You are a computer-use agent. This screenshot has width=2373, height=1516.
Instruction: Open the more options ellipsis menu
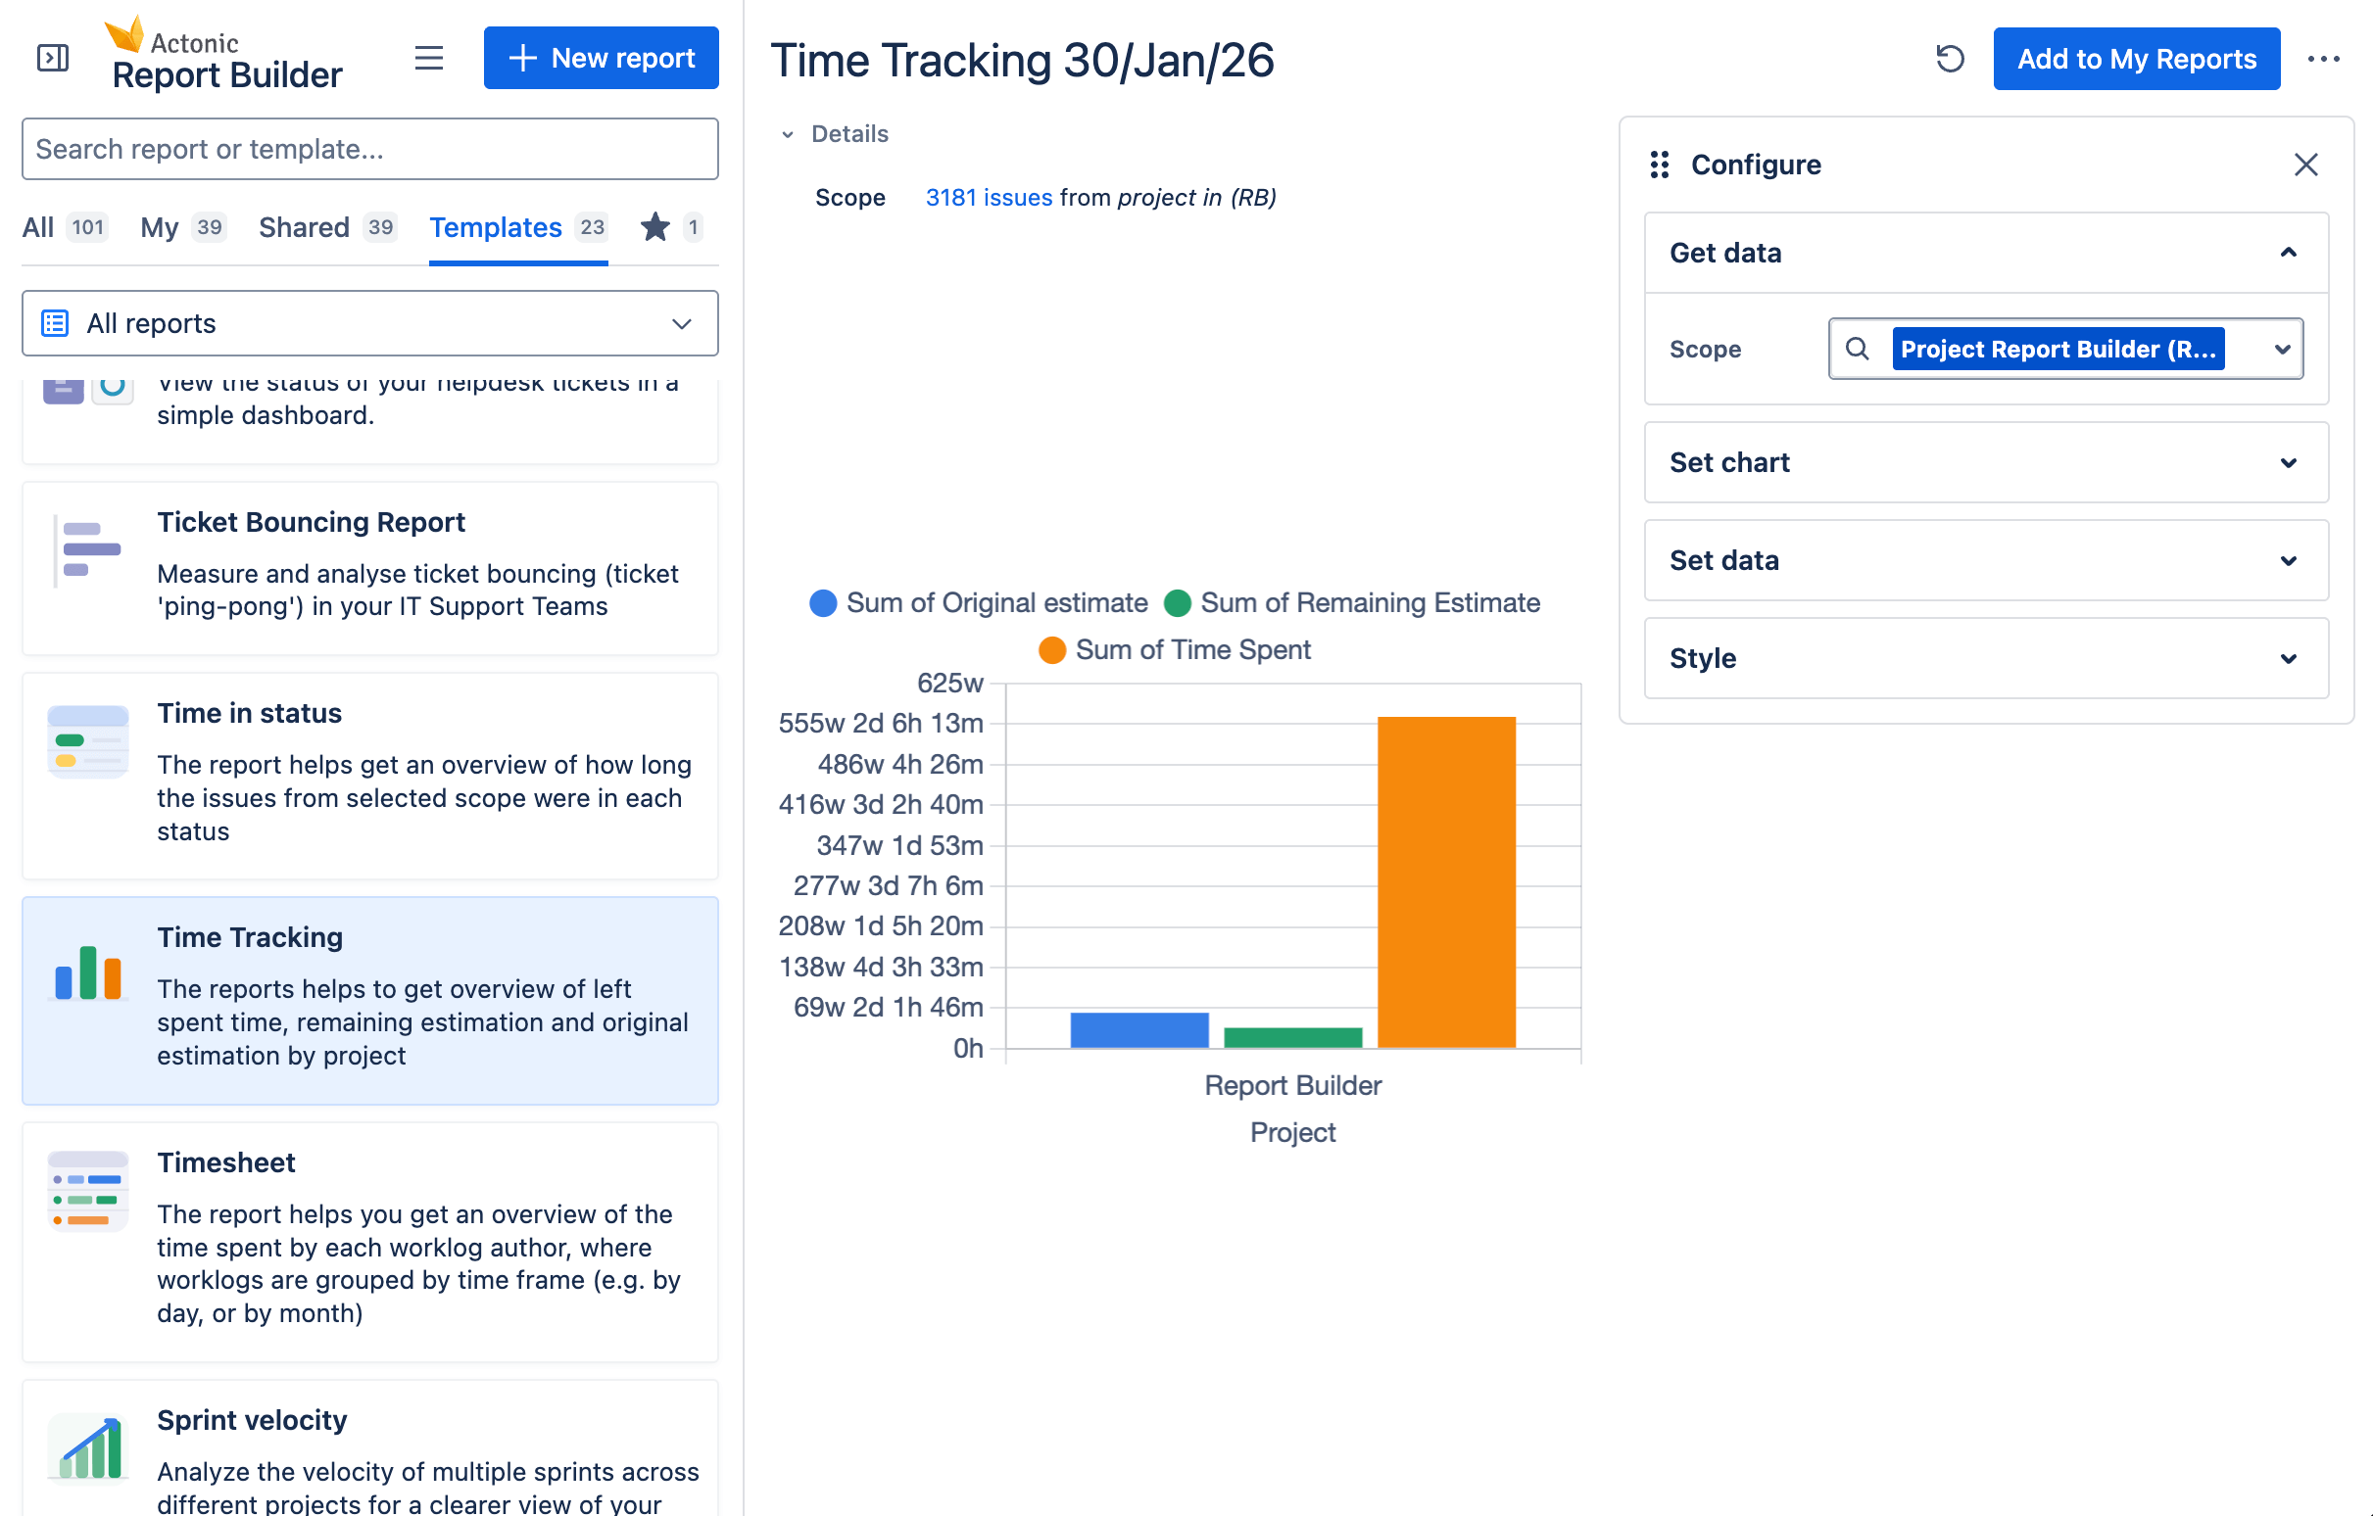(2324, 59)
